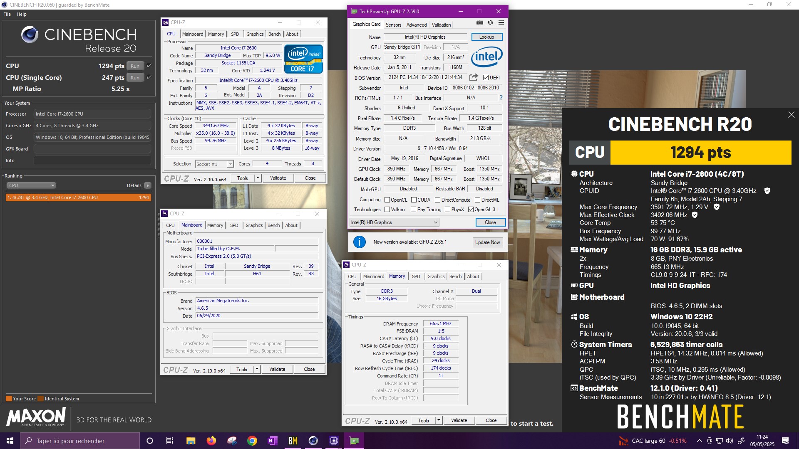Switch to the GPU-Z Sensors tab
Image resolution: width=799 pixels, height=449 pixels.
point(393,25)
